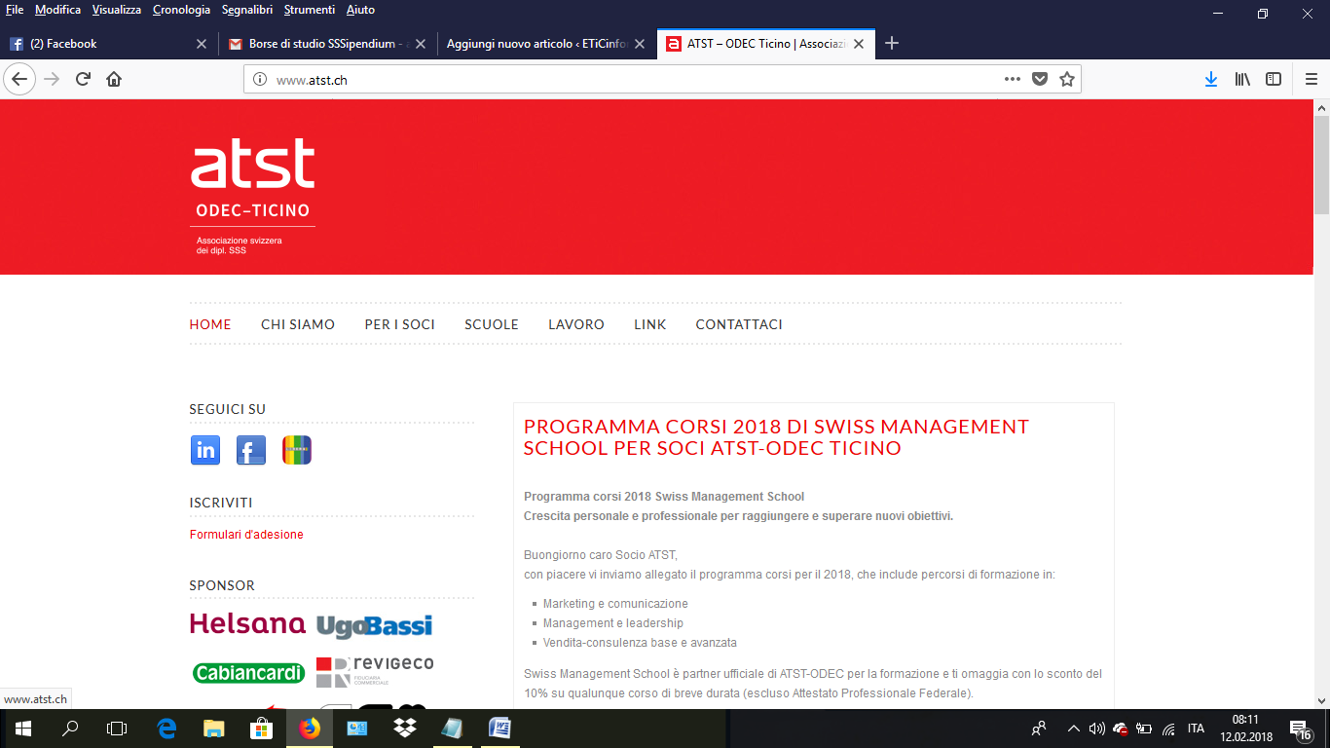Click the ITA language indicator

[x=1196, y=729]
